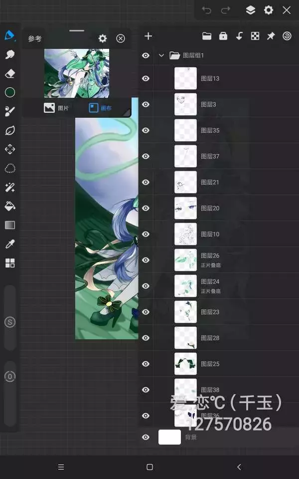Tap the Android back button
This screenshot has height=479, width=299.
click(x=239, y=467)
